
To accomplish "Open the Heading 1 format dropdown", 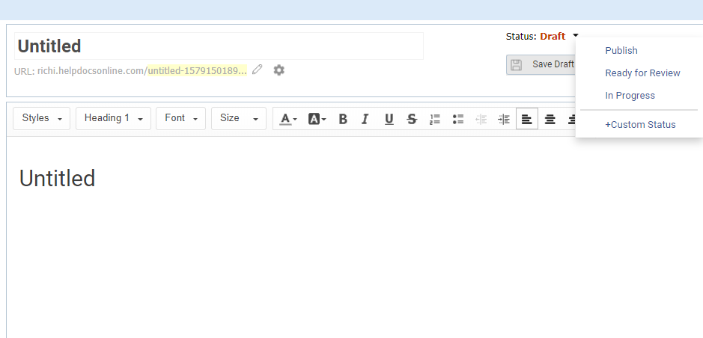I will (113, 118).
